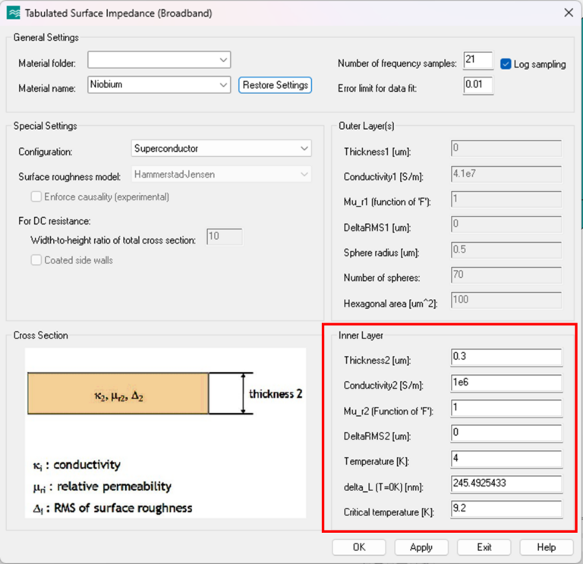Click the 'Cross Section' group label

pos(40,336)
